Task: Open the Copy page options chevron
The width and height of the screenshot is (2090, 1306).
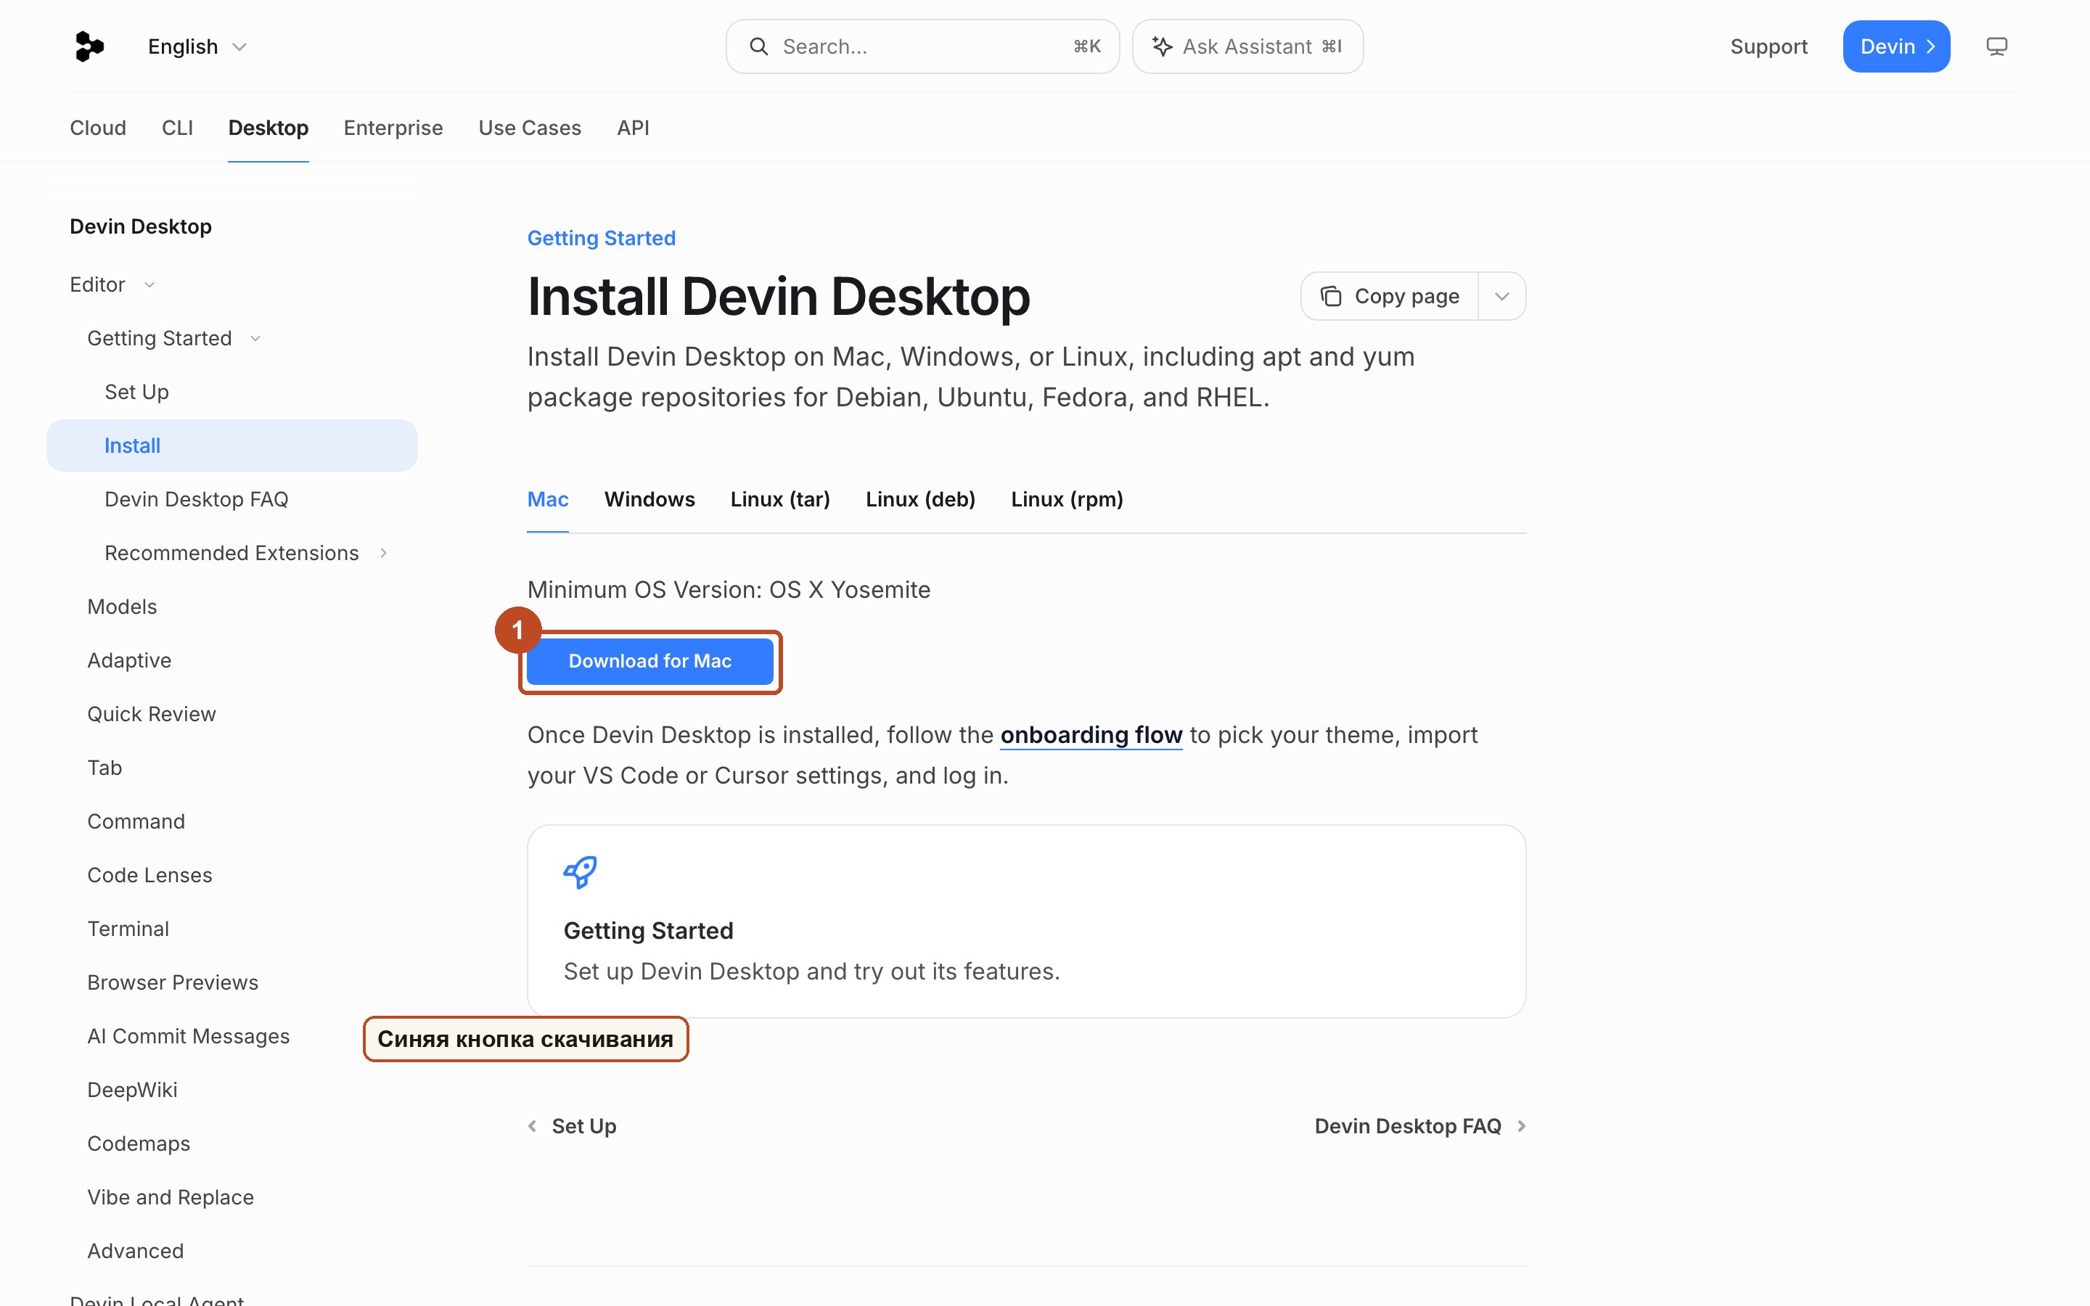Action: (1502, 296)
